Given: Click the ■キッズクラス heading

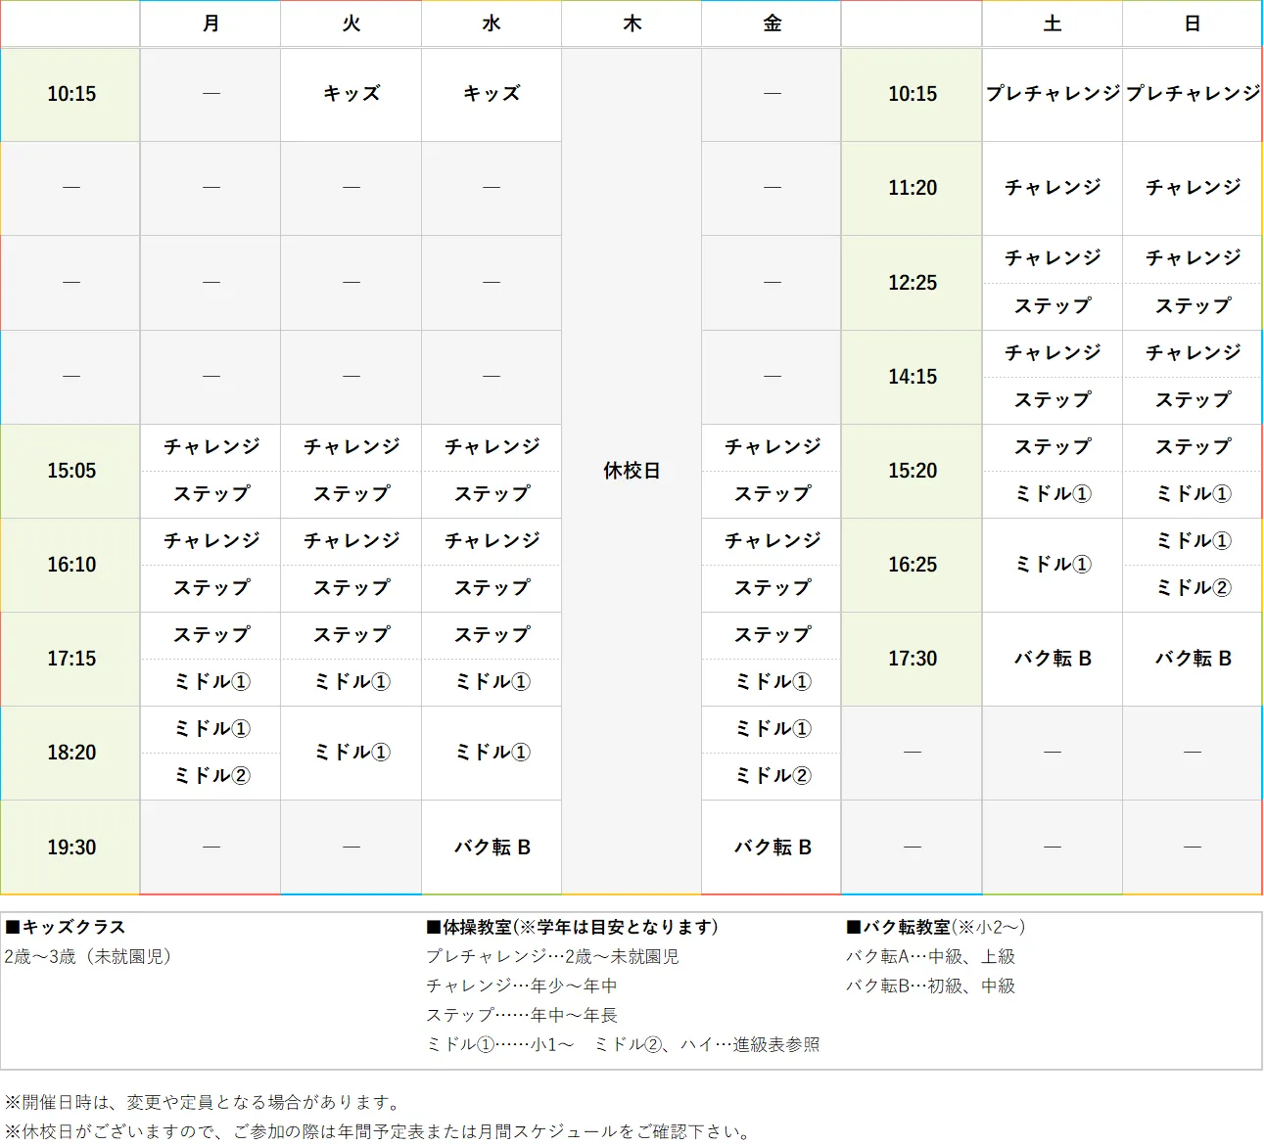Looking at the screenshot, I should pyautogui.click(x=64, y=927).
